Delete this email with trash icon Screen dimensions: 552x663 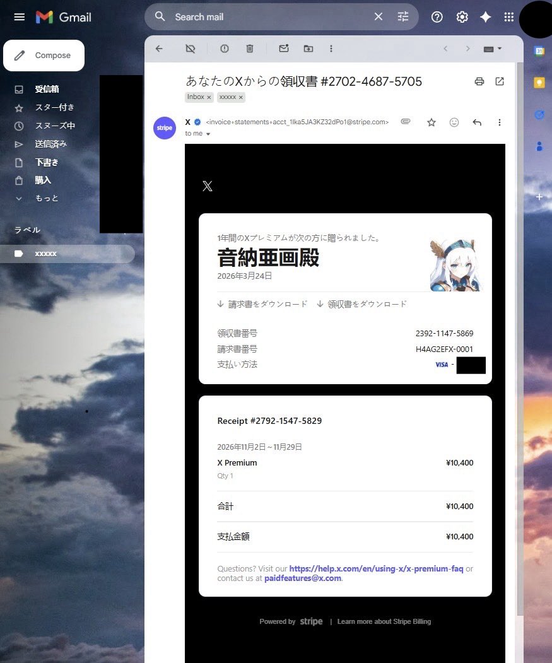pos(250,49)
